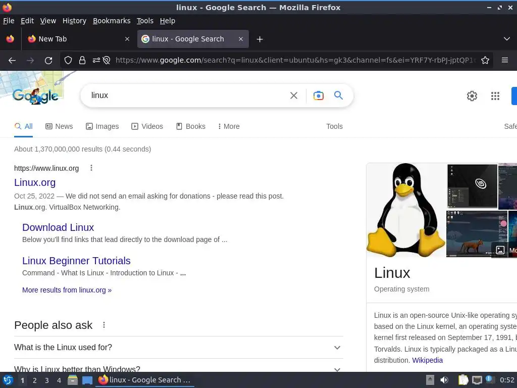Clear the search box with the X icon

tap(294, 95)
